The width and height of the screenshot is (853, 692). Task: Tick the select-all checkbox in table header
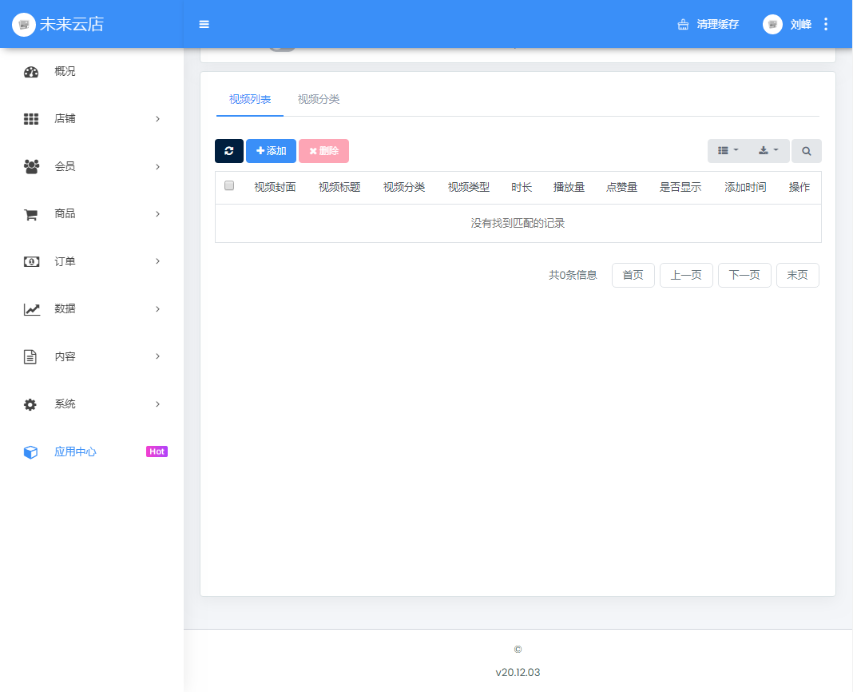point(229,186)
